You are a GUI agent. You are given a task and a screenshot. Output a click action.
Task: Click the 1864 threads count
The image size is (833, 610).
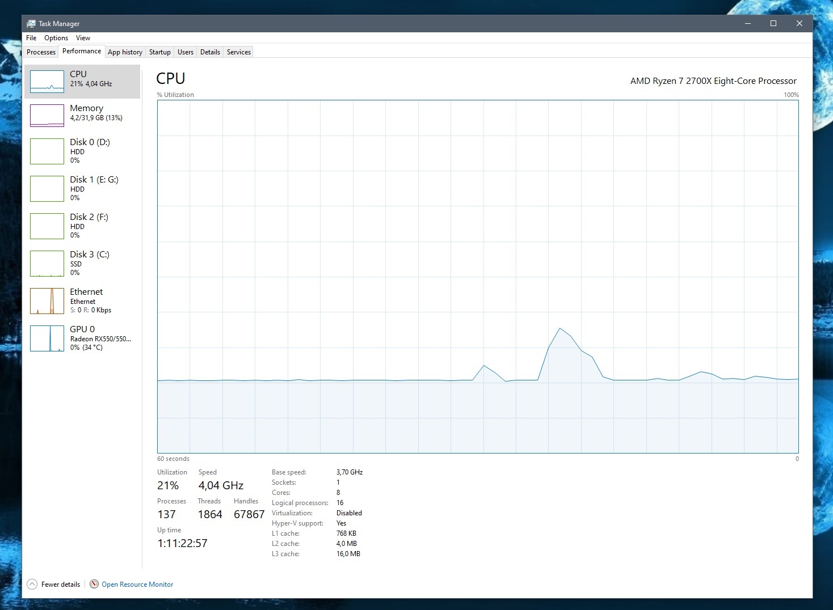[210, 515]
